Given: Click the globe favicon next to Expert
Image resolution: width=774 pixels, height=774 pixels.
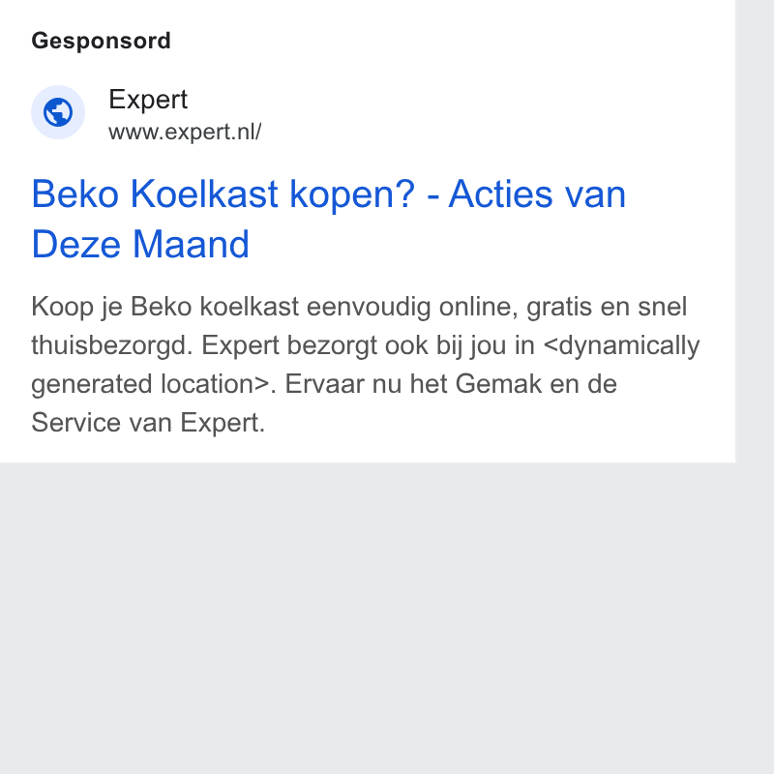Looking at the screenshot, I should 58,112.
